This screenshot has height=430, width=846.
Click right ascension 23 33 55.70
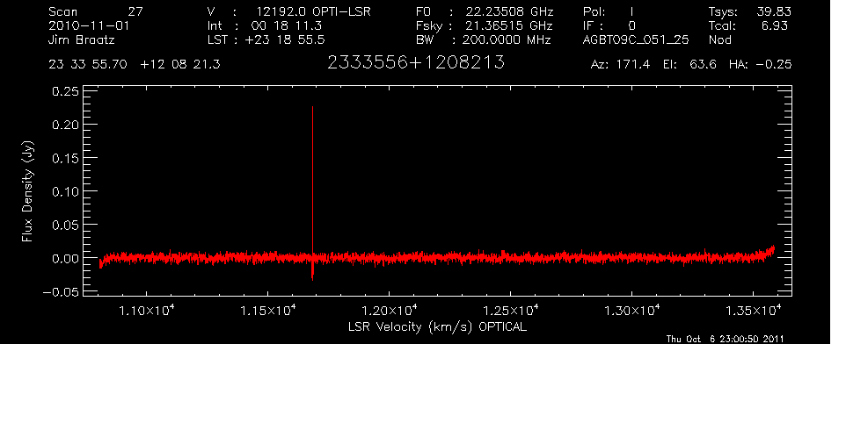pos(88,65)
